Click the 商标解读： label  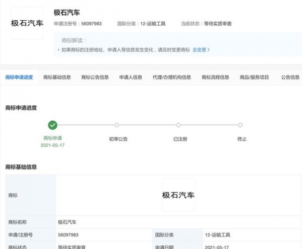[74, 40]
